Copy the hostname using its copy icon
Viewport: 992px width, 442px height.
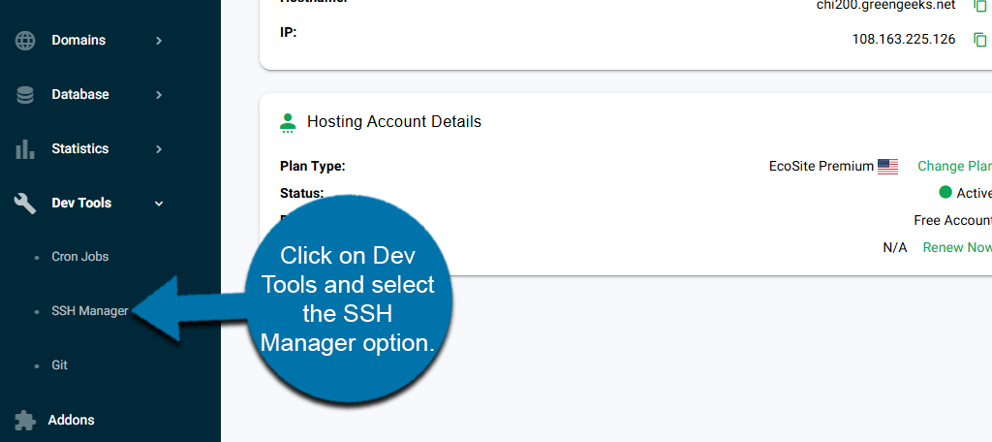(979, 6)
